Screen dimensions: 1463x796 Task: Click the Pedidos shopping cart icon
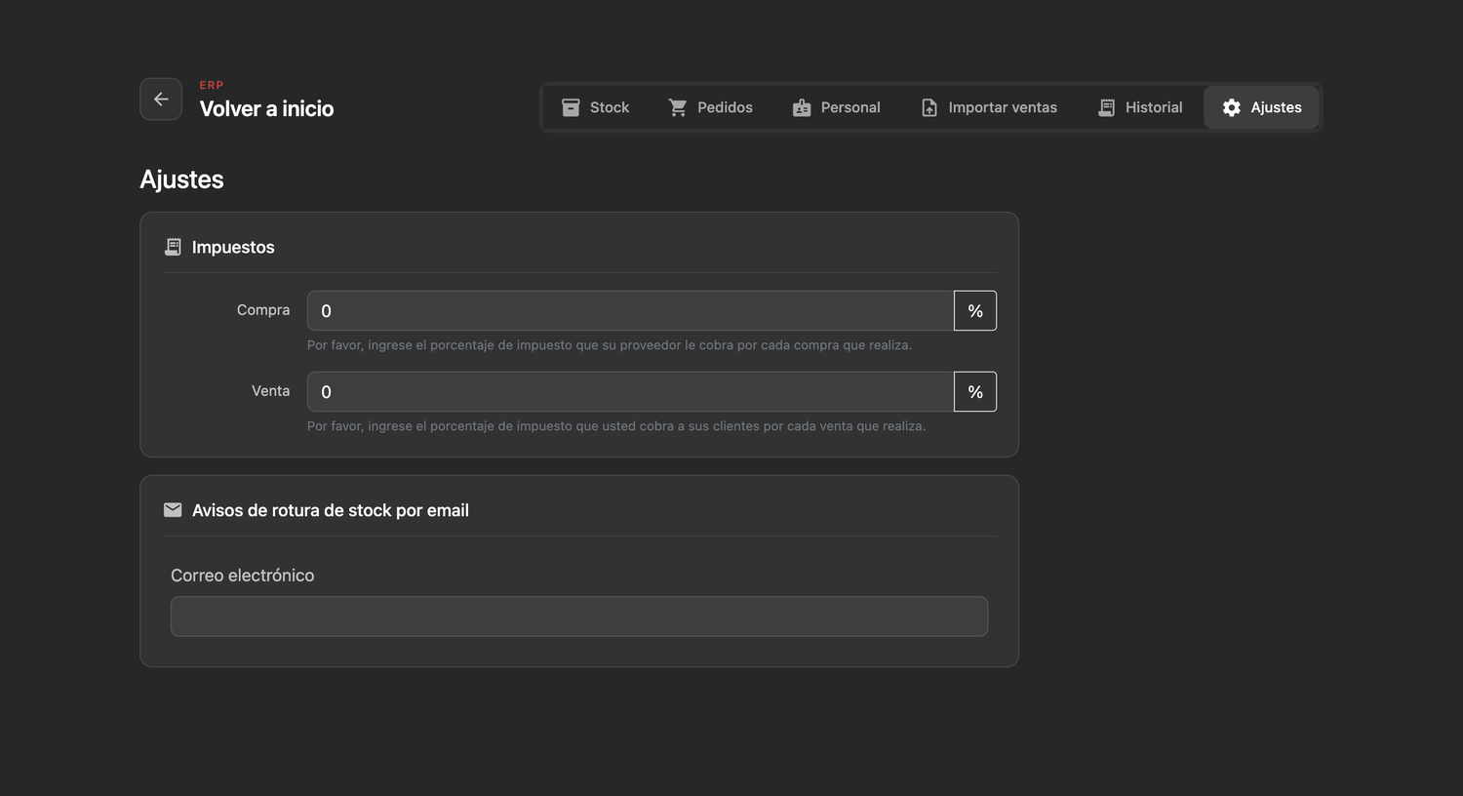click(x=678, y=107)
